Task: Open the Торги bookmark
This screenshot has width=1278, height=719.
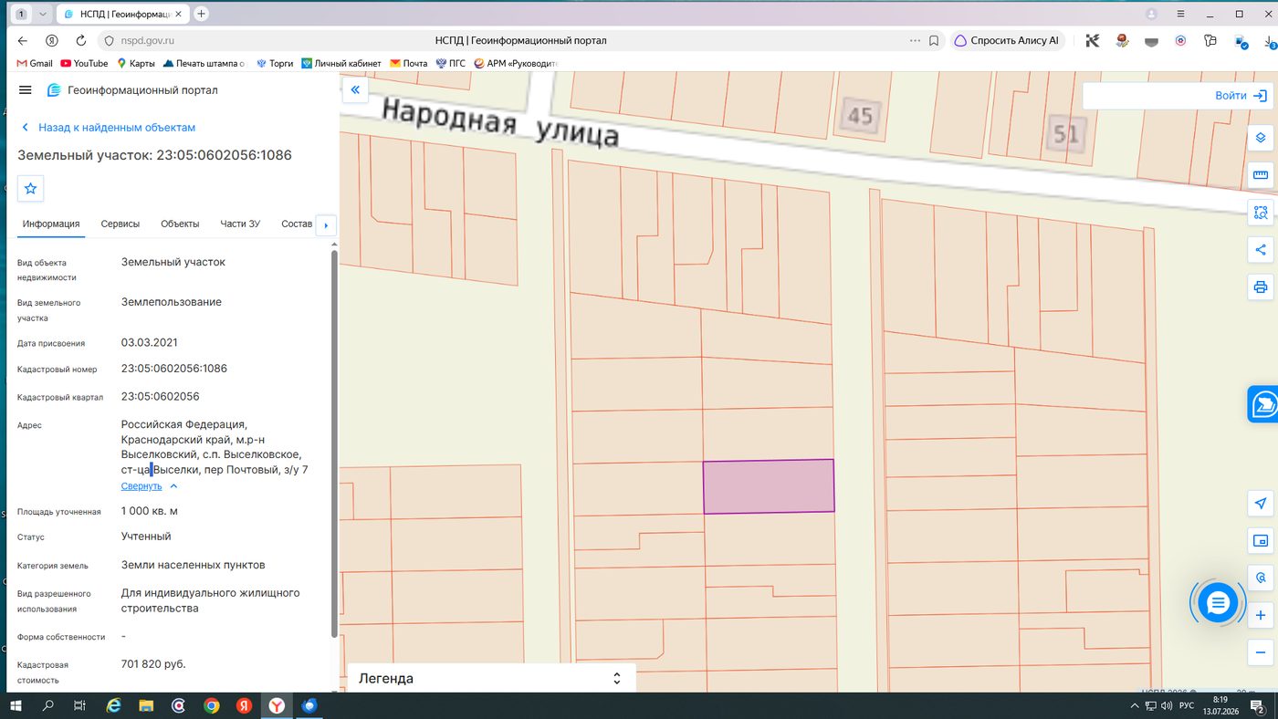Action: (x=275, y=63)
